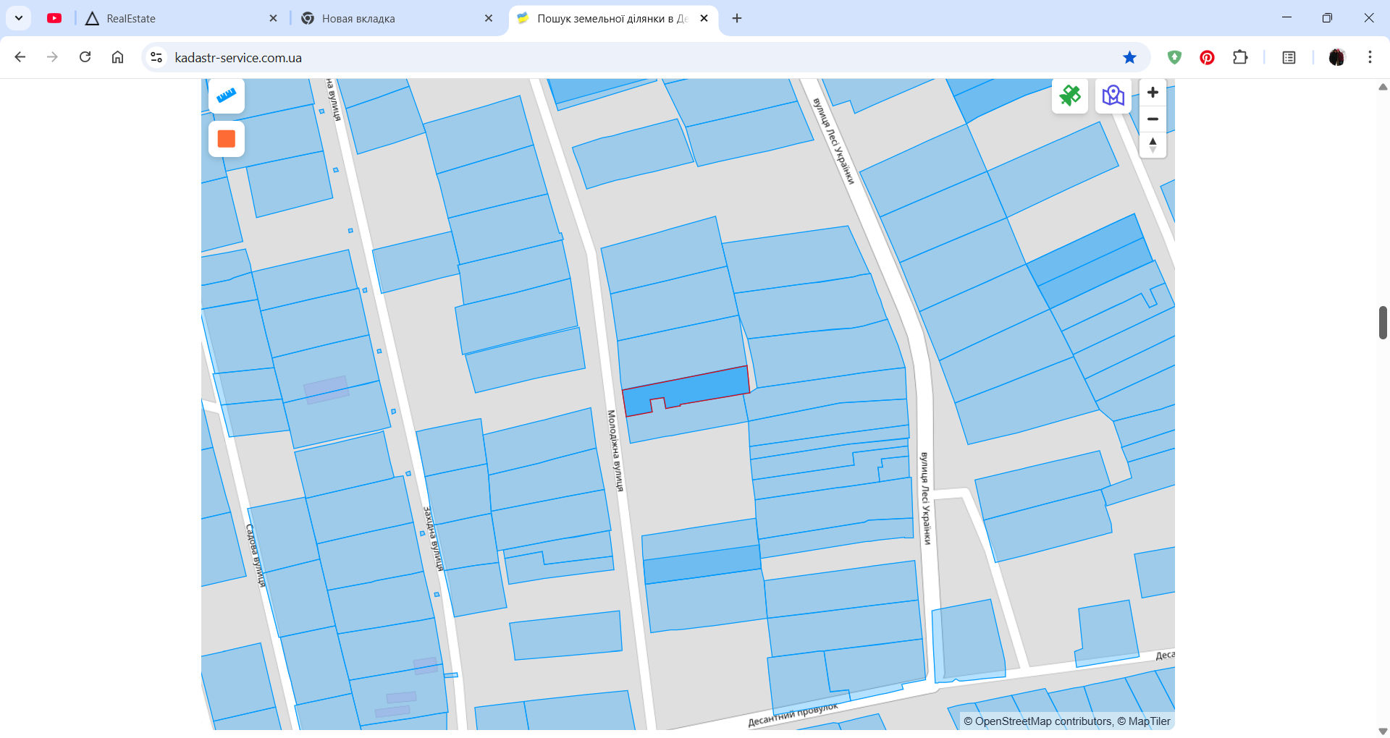Open the map layers selector
Screen dimensions: 1390x738
coord(1113,96)
